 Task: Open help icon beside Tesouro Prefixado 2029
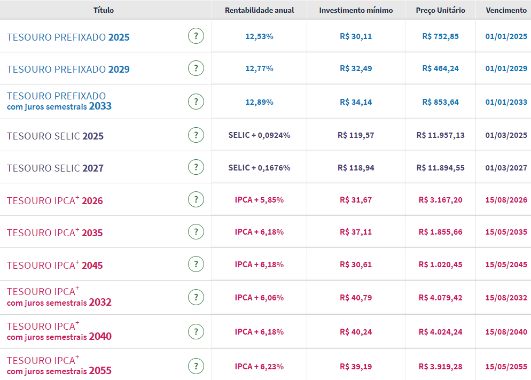[196, 68]
